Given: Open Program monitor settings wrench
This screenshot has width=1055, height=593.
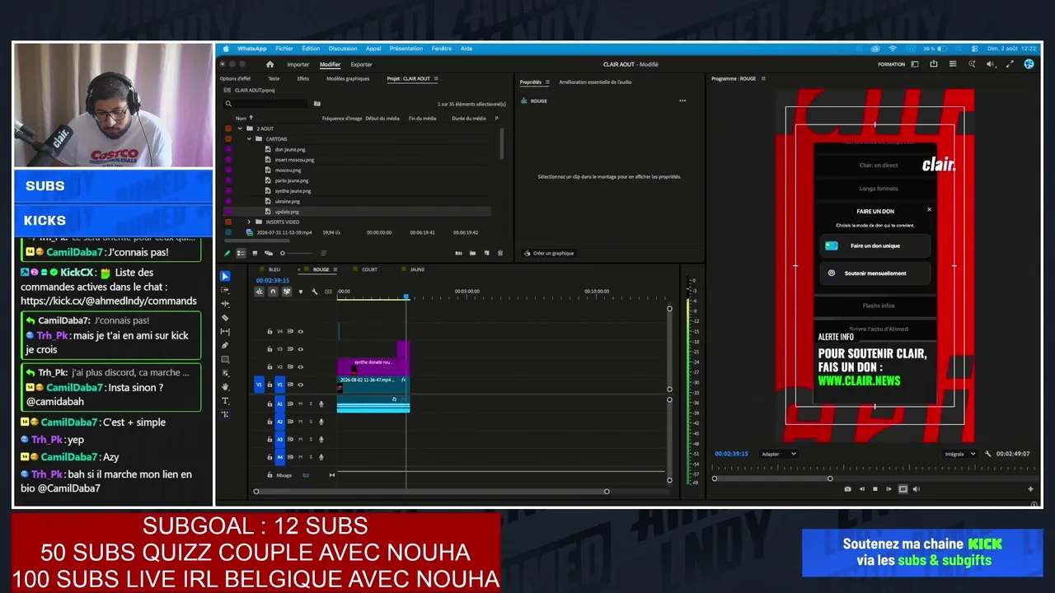Looking at the screenshot, I should coord(987,454).
